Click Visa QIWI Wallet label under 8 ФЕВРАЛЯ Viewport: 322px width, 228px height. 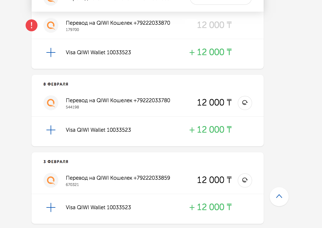pyautogui.click(x=99, y=130)
